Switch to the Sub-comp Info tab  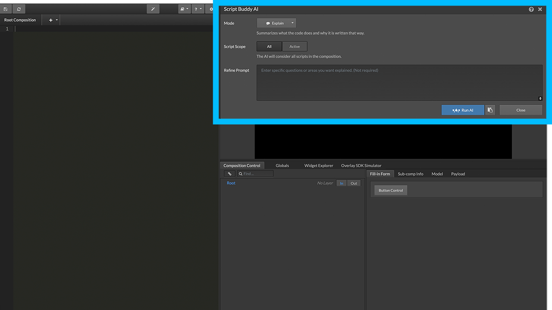point(411,174)
